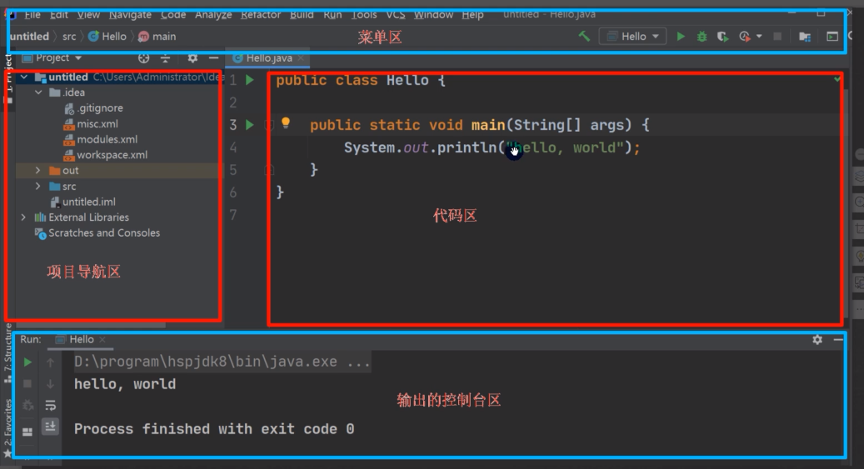864x469 pixels.
Task: Open the Refactor menu
Action: [x=261, y=15]
